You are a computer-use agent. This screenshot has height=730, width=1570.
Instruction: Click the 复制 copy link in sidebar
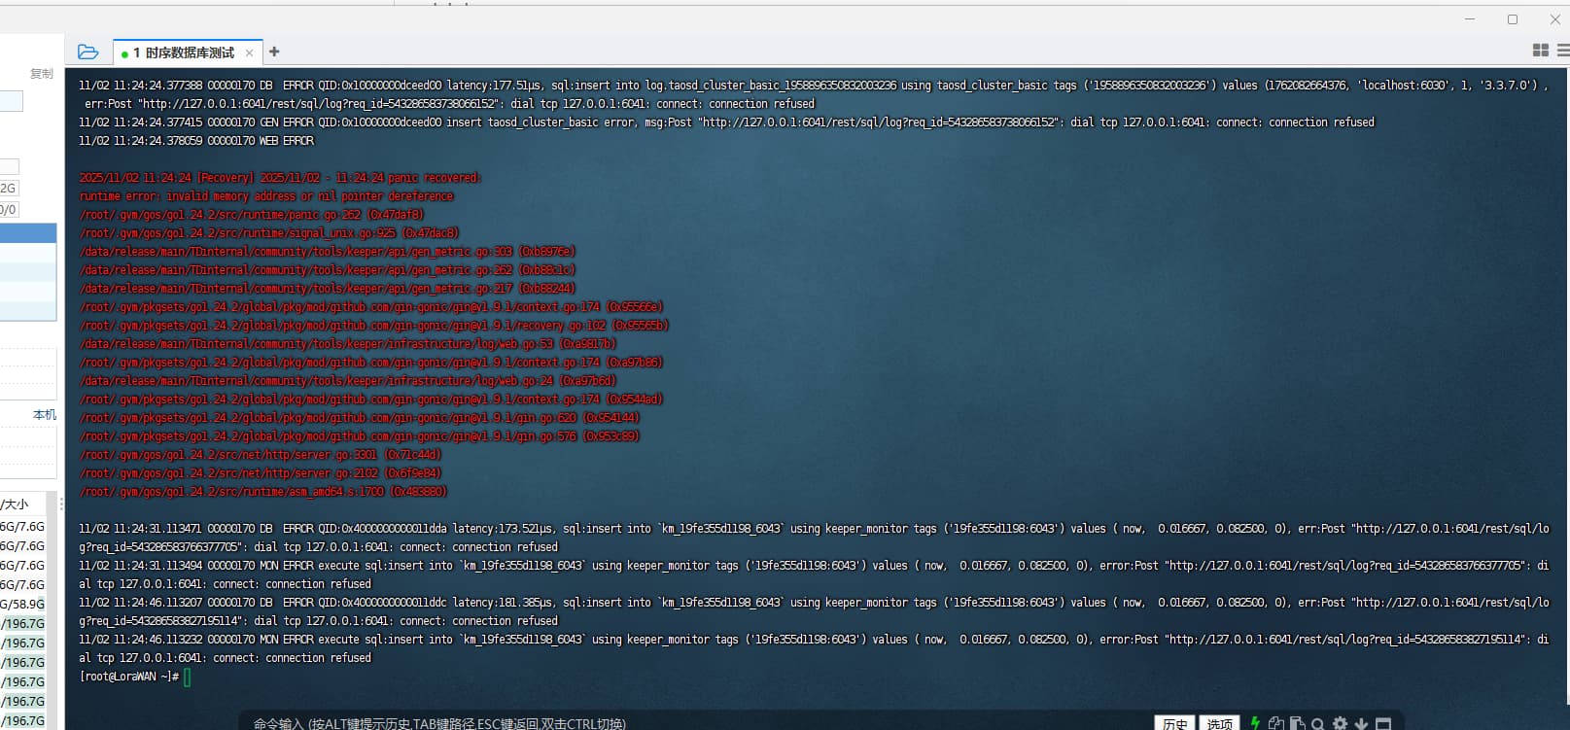41,74
